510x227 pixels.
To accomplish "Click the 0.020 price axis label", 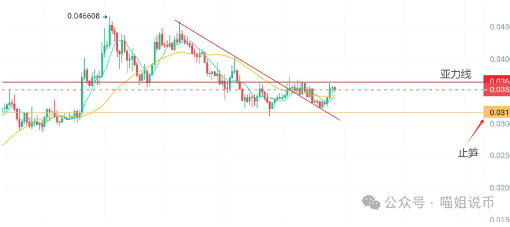I will pyautogui.click(x=500, y=188).
